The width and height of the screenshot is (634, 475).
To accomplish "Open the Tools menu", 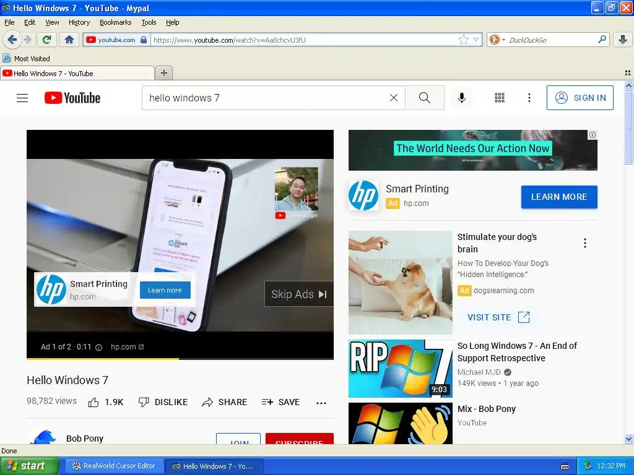I will 149,22.
